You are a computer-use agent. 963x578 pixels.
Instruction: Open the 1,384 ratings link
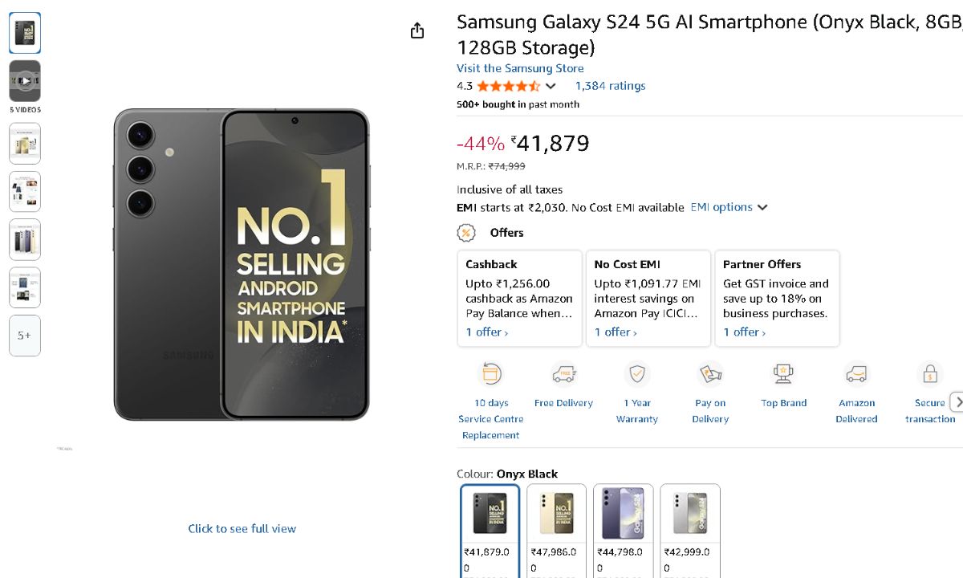[x=610, y=86]
